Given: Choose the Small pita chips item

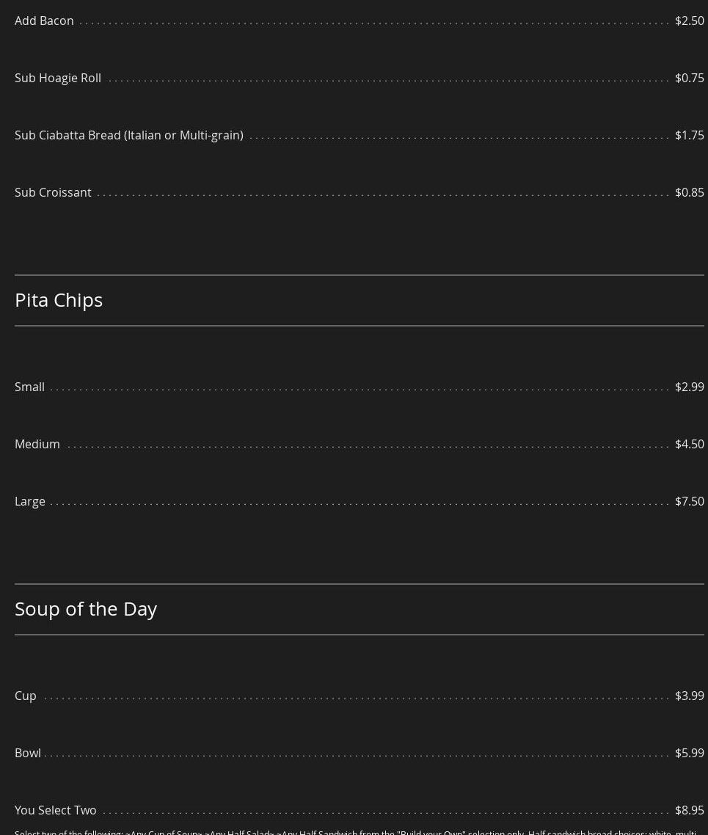Looking at the screenshot, I should coord(29,387).
